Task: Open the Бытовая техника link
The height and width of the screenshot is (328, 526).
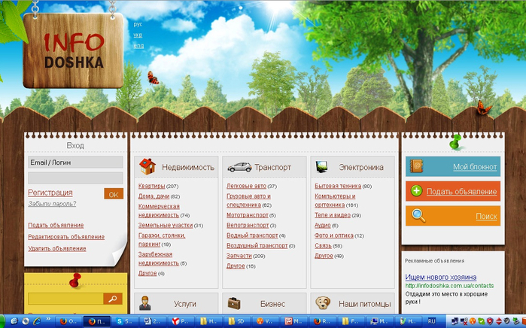Action: click(x=338, y=186)
